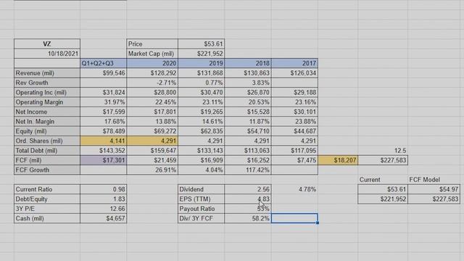
Task: Select the 3Y P/E value 12.66
Action: point(103,209)
